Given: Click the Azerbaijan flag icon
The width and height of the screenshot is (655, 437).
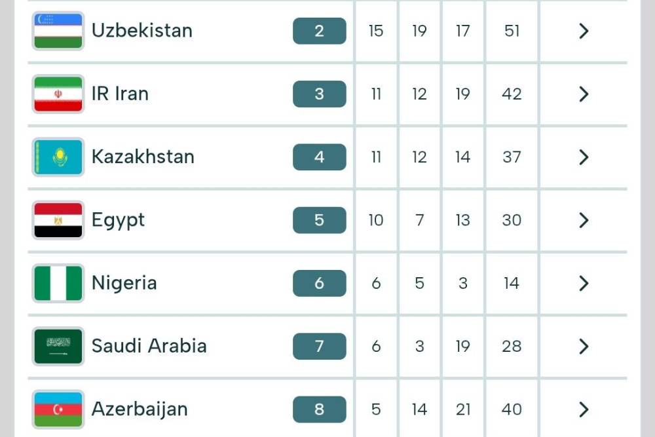Looking at the screenshot, I should pyautogui.click(x=58, y=409).
